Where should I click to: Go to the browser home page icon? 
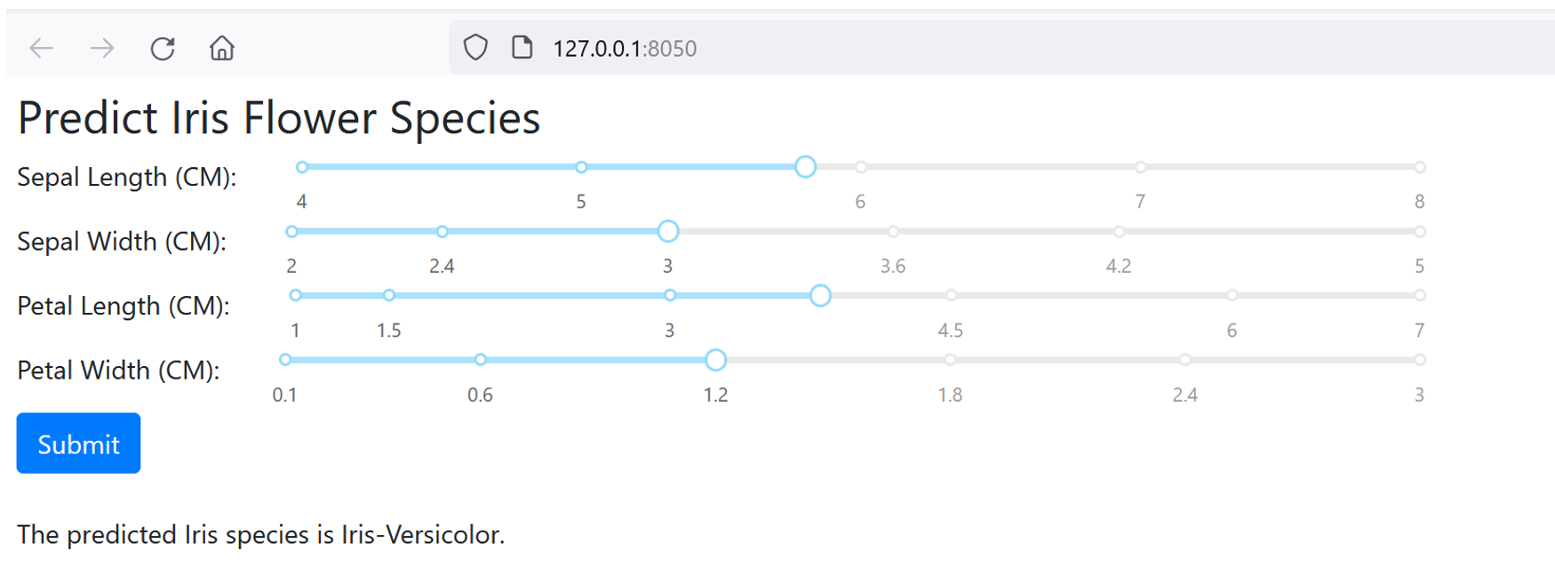pos(222,47)
